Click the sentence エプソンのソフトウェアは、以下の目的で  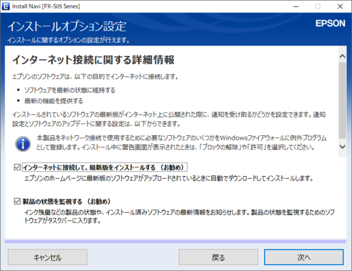[95, 77]
